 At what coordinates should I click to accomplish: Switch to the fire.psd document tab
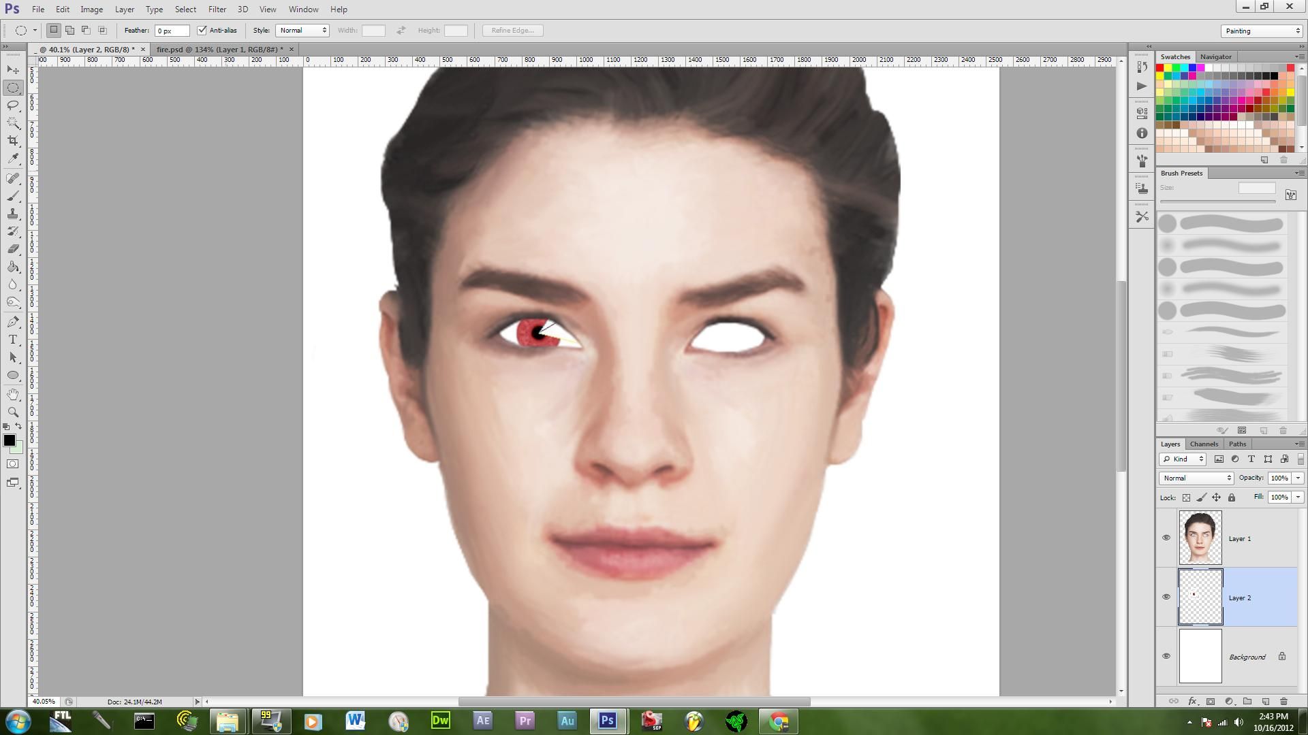tap(219, 50)
